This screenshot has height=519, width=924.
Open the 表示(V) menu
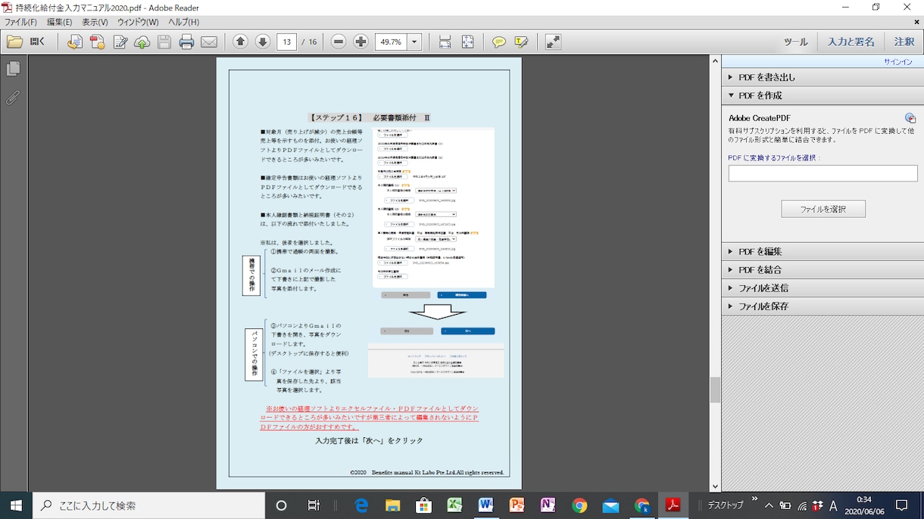(95, 23)
